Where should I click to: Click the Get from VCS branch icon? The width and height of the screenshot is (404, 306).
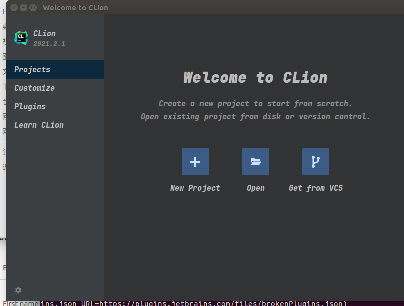click(x=316, y=162)
